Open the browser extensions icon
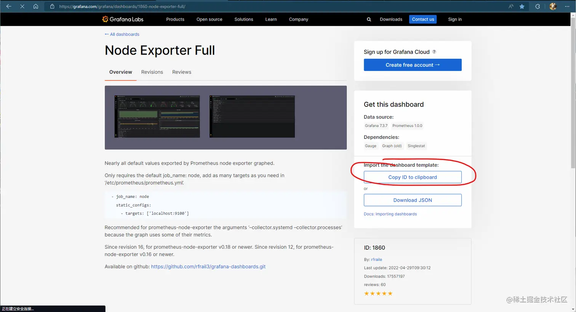 [x=538, y=6]
